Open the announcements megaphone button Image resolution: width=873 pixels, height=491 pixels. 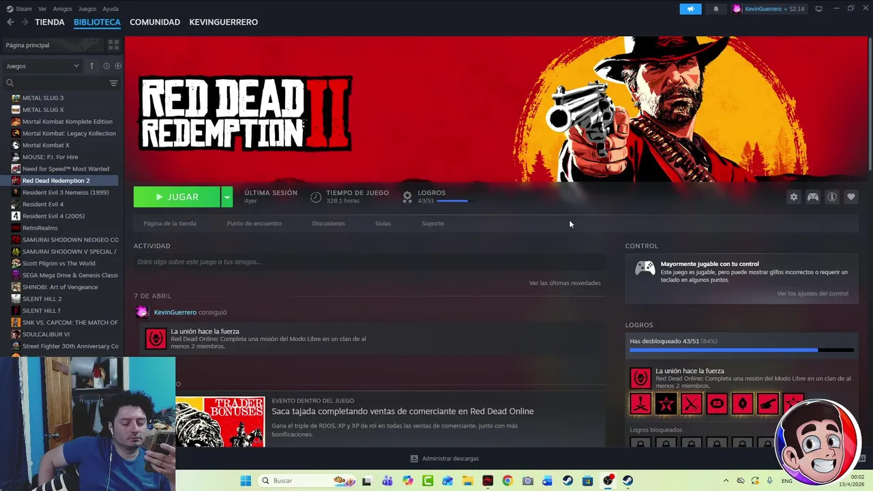690,9
